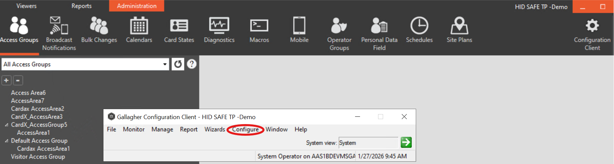Click the System Operator status bar text
Viewport: 614px width, 164px height.
(306, 156)
